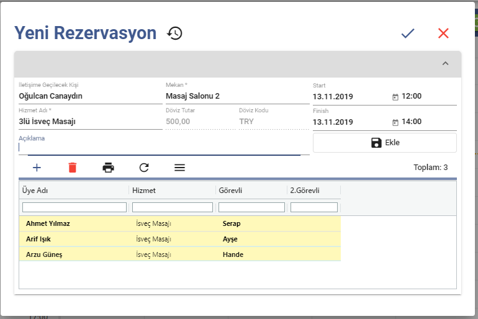This screenshot has height=319, width=478.
Task: Confirm reservation with the checkmark icon
Action: 407,34
